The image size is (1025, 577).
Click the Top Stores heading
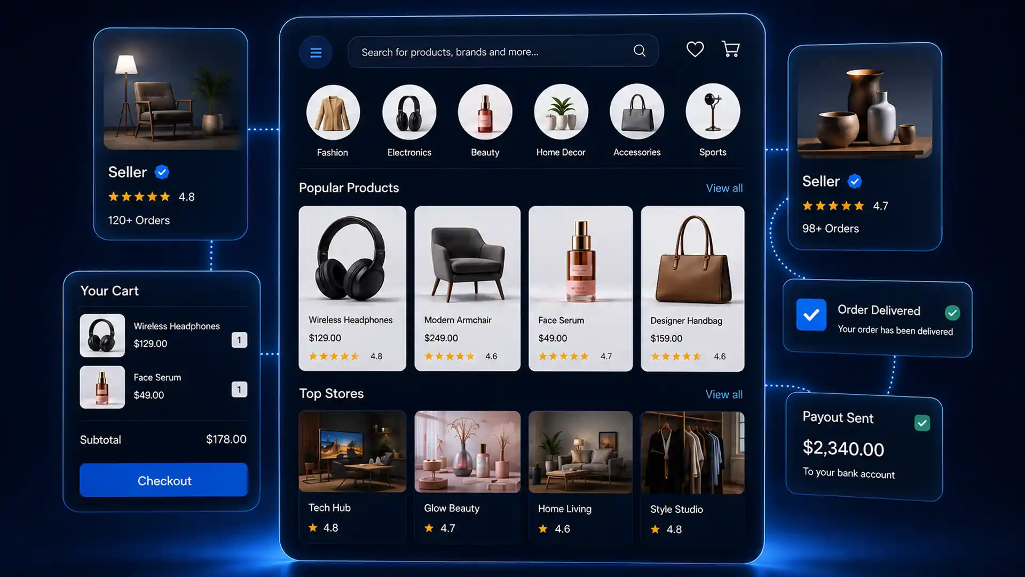331,394
